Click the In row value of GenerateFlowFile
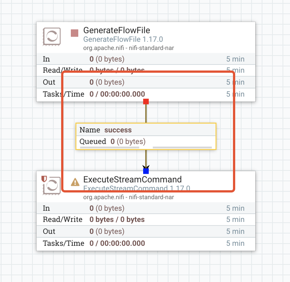 tap(107, 59)
